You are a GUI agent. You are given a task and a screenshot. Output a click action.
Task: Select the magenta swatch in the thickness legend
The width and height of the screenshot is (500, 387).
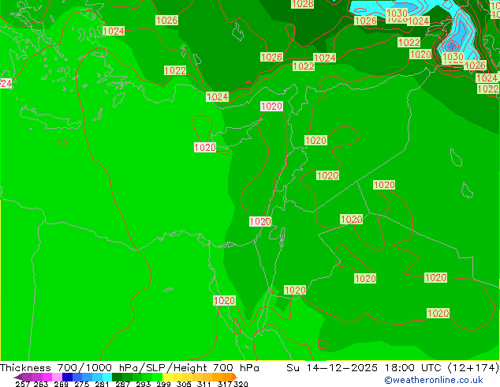tap(47, 377)
